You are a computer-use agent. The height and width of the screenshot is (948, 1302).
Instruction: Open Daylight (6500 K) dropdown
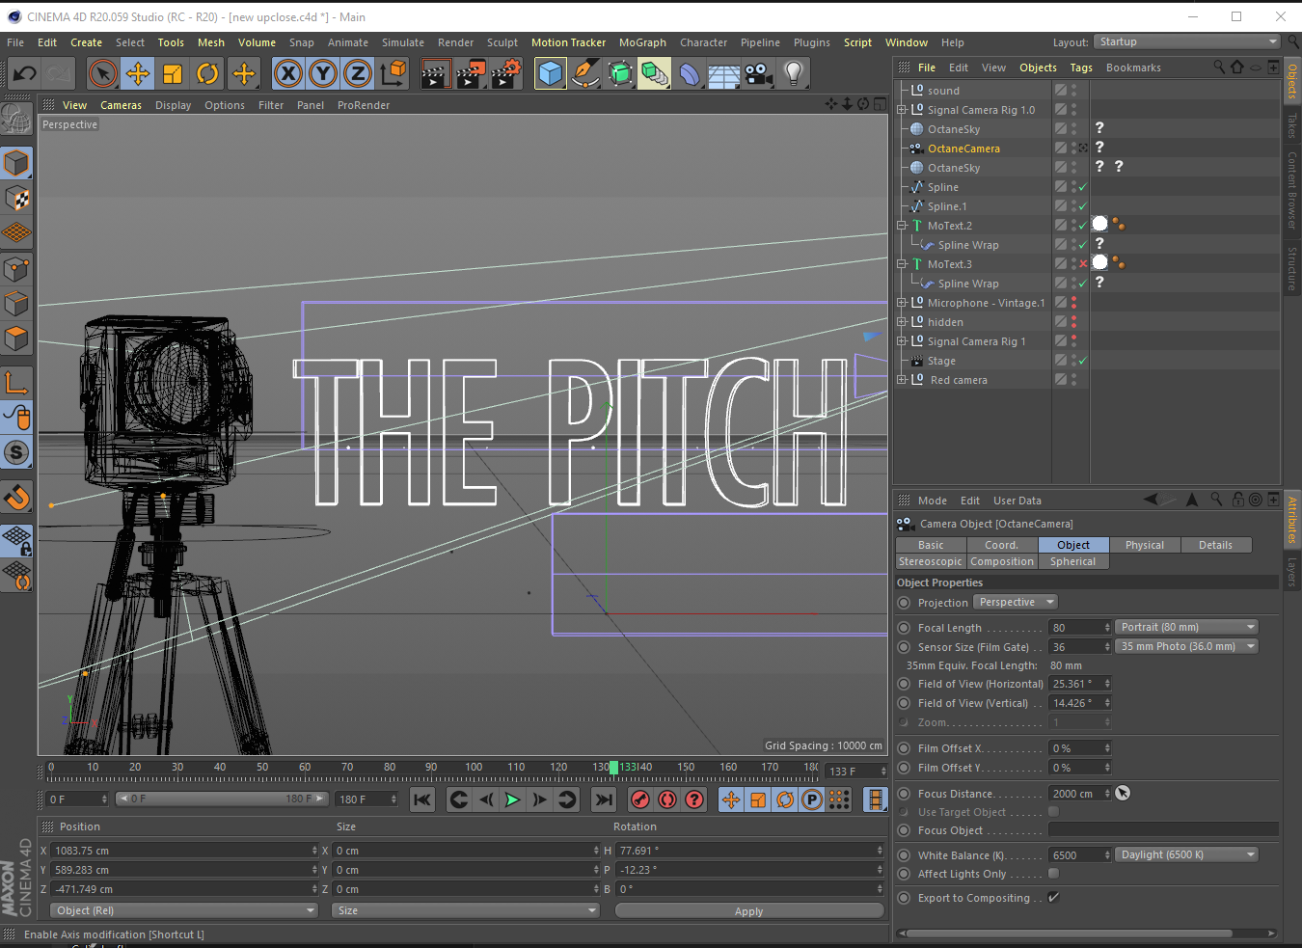pos(1187,854)
